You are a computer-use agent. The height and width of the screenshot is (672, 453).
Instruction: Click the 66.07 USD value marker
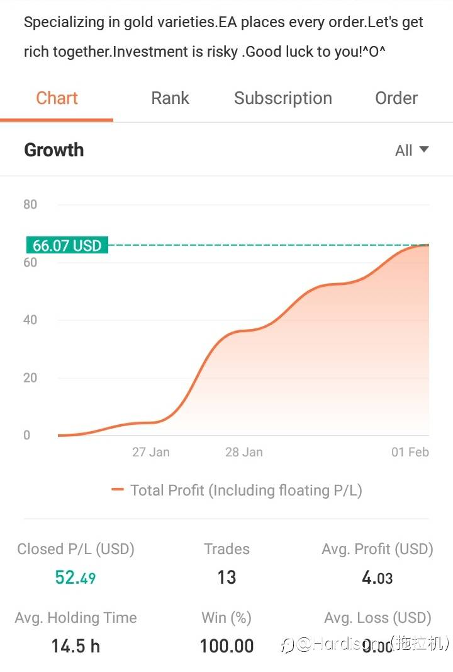click(67, 245)
